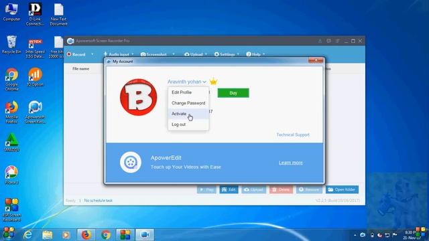
Task: Follow the Learn more link for ApowerEdit
Action: [x=290, y=163]
